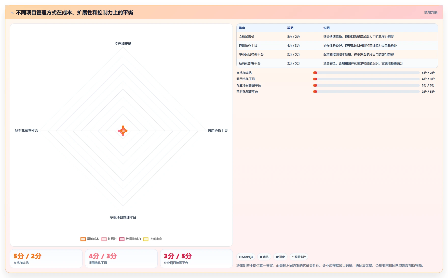Click the 3分 / 5分 value in the table
The image size is (448, 278).
click(x=293, y=55)
